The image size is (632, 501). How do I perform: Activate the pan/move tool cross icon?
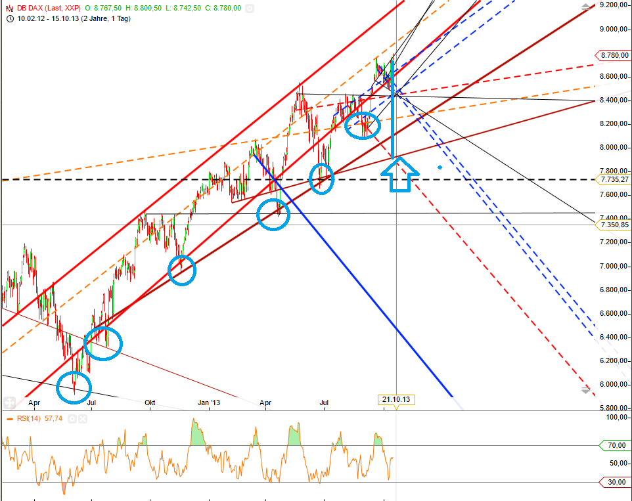coord(9,403)
